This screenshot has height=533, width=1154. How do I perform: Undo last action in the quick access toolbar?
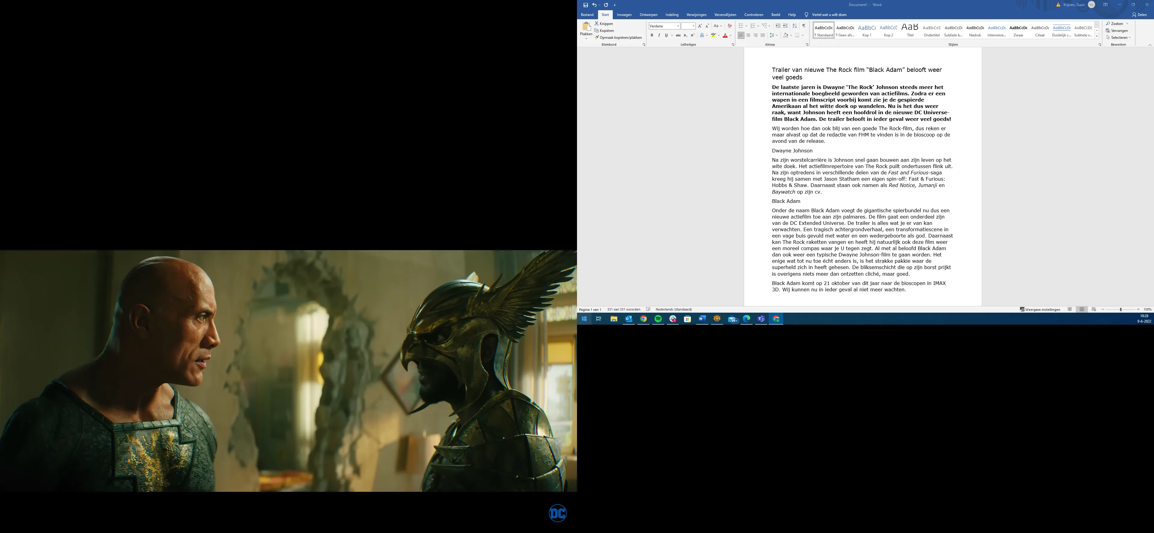(x=594, y=5)
